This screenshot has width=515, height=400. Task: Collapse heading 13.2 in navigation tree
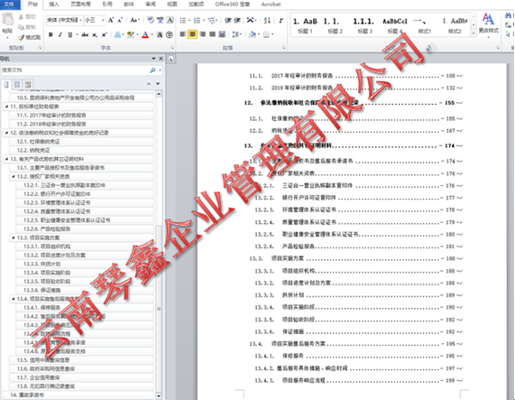(x=14, y=176)
